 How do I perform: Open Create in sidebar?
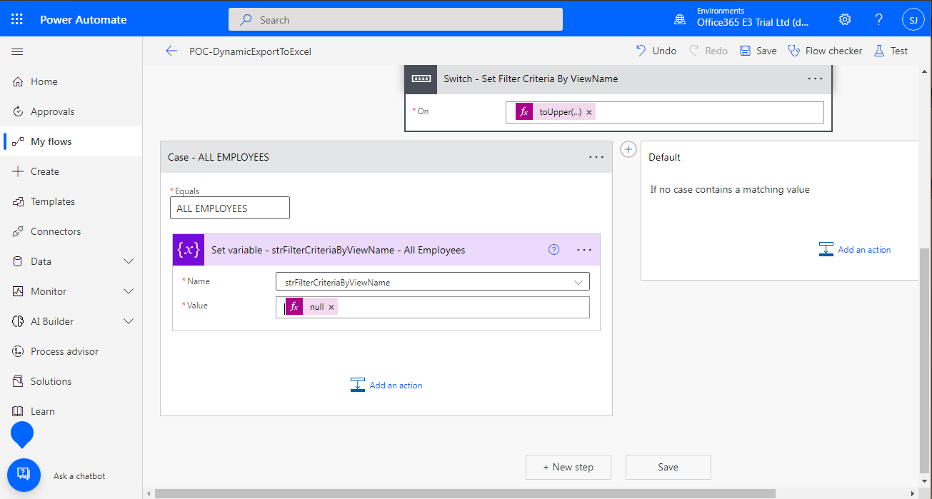[71, 171]
